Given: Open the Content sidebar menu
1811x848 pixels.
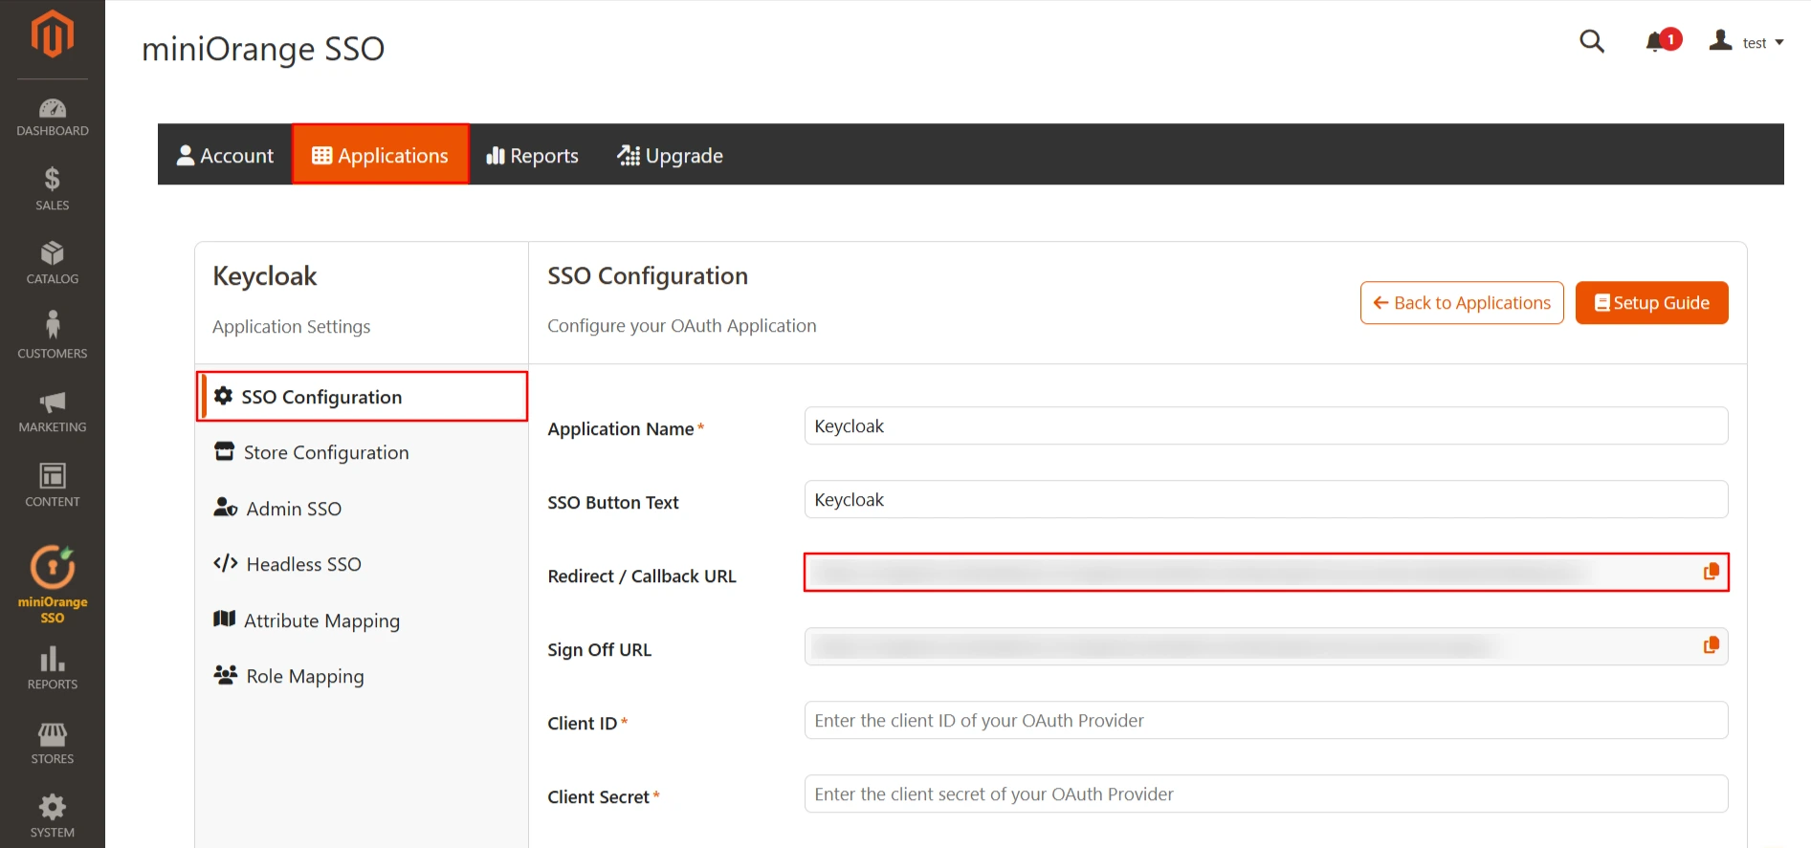Looking at the screenshot, I should tap(53, 485).
